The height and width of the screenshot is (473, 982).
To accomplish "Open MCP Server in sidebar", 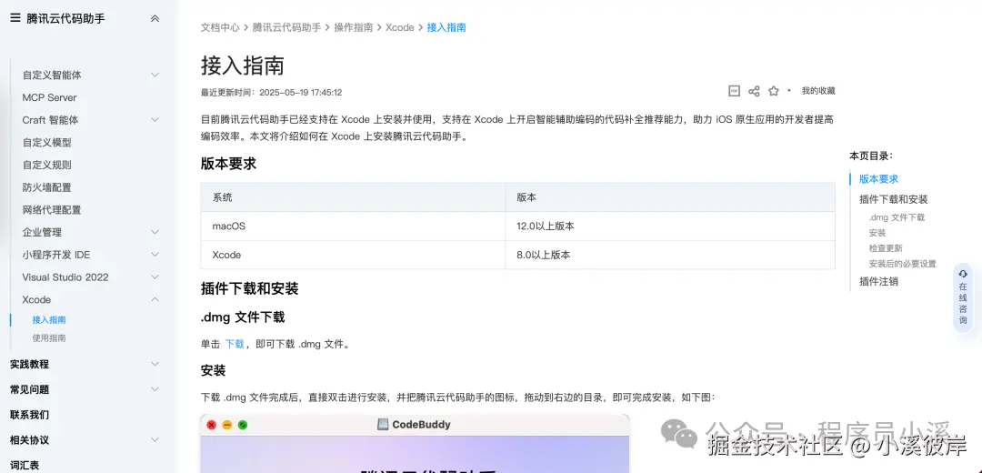I will pyautogui.click(x=49, y=97).
